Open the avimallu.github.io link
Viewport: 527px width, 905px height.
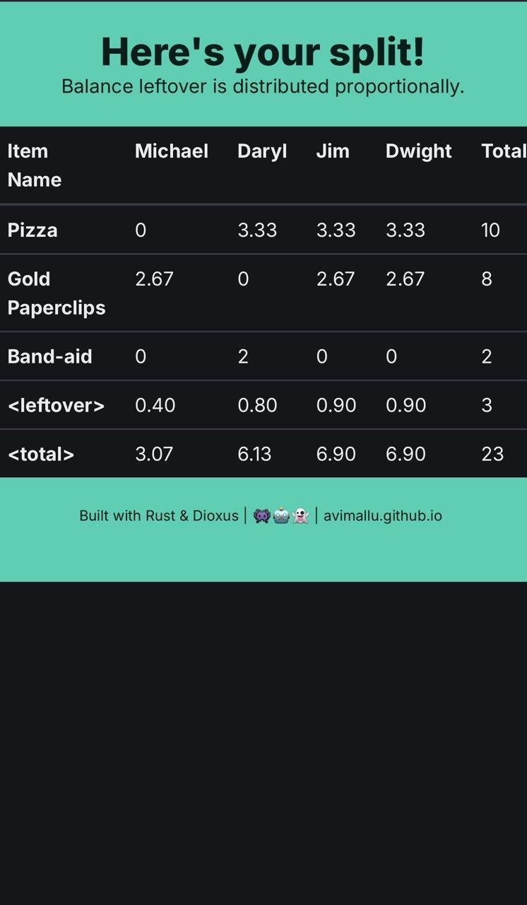tap(382, 516)
